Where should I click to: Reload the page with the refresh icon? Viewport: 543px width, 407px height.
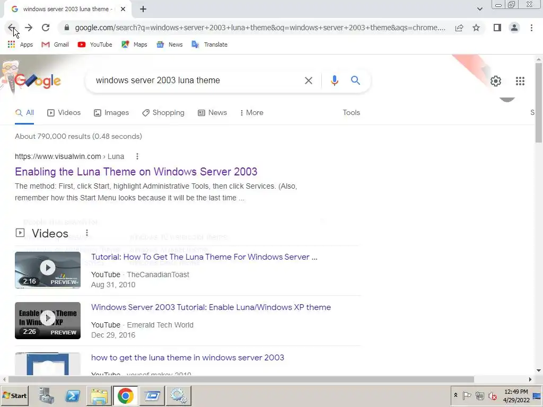pyautogui.click(x=46, y=28)
